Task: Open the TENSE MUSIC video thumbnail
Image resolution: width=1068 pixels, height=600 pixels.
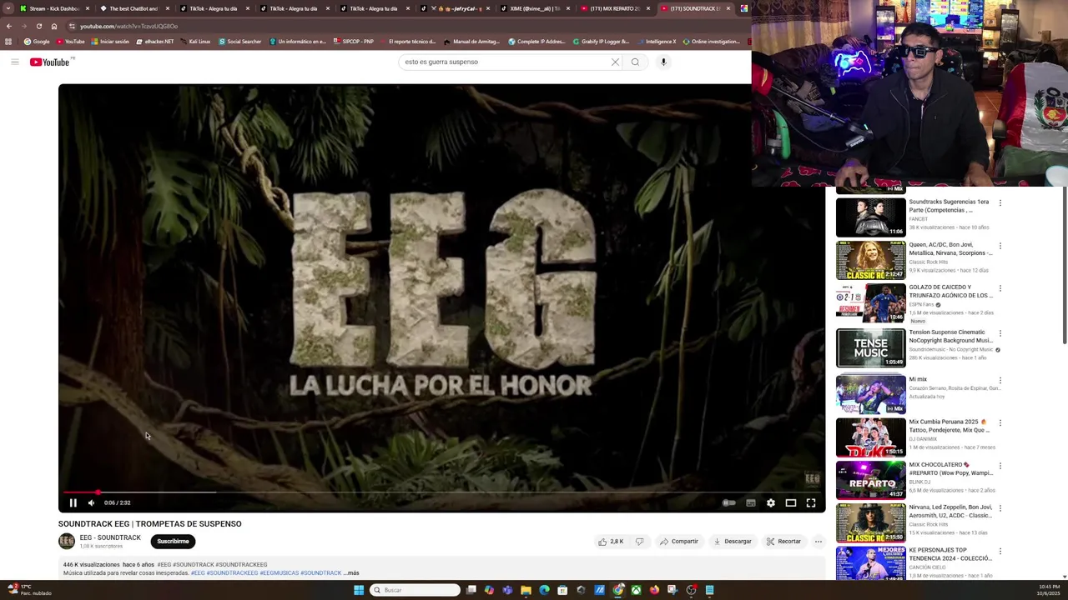Action: pyautogui.click(x=871, y=347)
